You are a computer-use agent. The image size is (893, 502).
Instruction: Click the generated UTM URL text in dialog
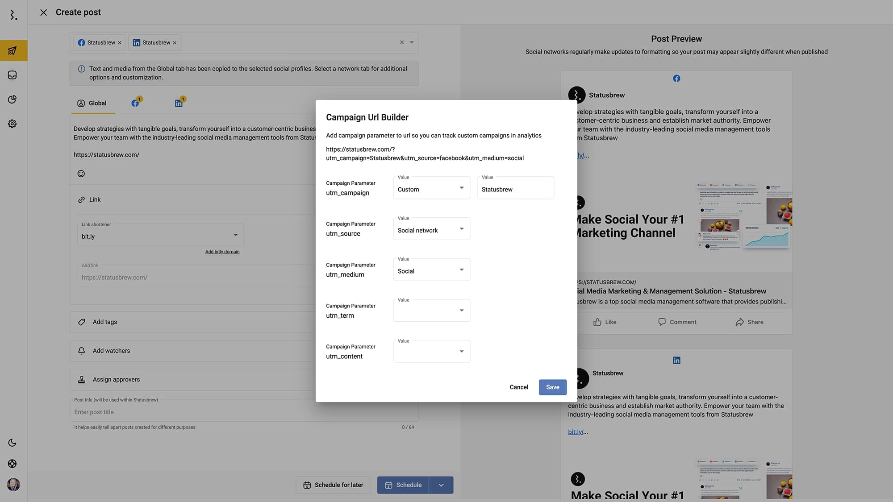pos(425,154)
